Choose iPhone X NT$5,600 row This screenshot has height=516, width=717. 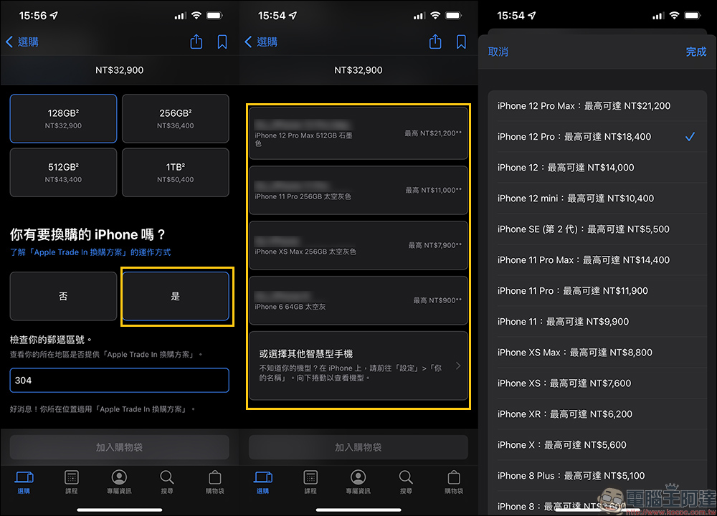pyautogui.click(x=597, y=445)
